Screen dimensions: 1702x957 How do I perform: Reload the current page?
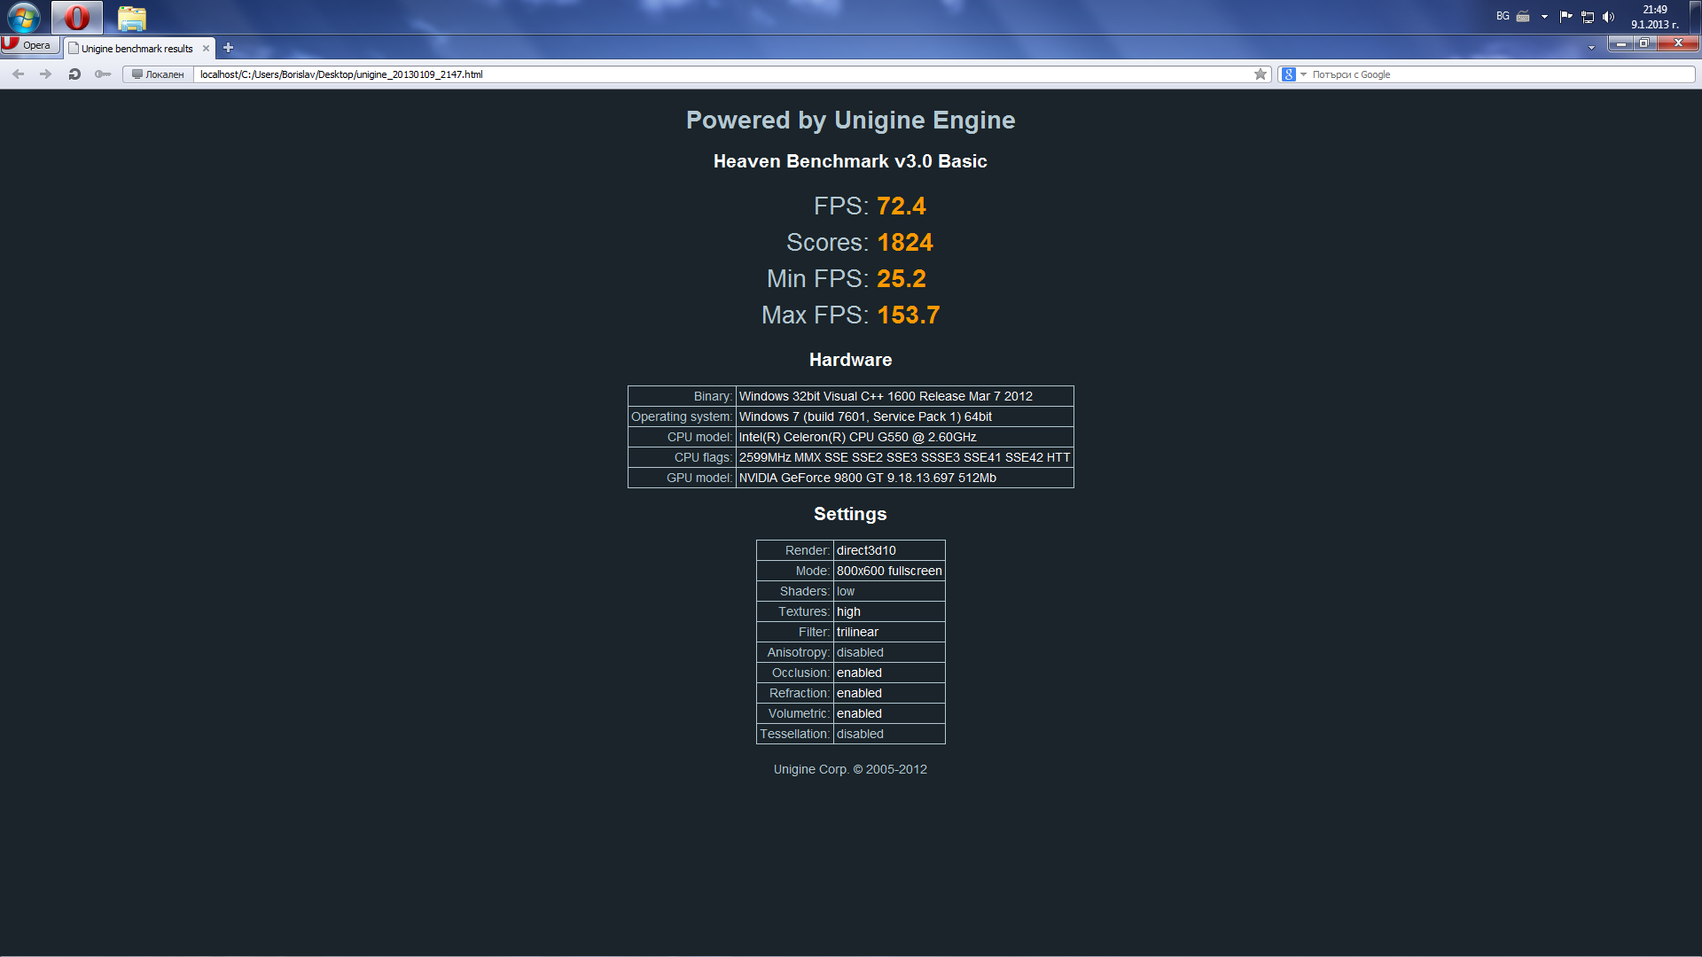(x=74, y=74)
